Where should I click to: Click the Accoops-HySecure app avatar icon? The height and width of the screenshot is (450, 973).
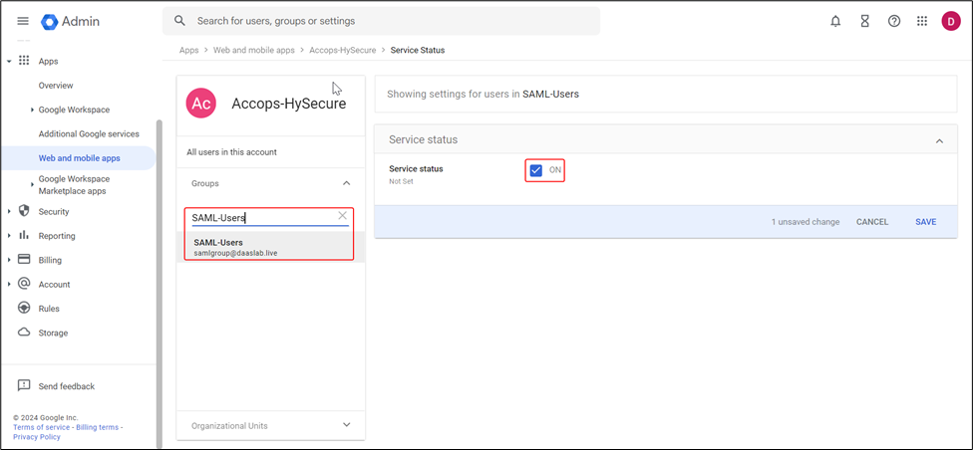[201, 104]
